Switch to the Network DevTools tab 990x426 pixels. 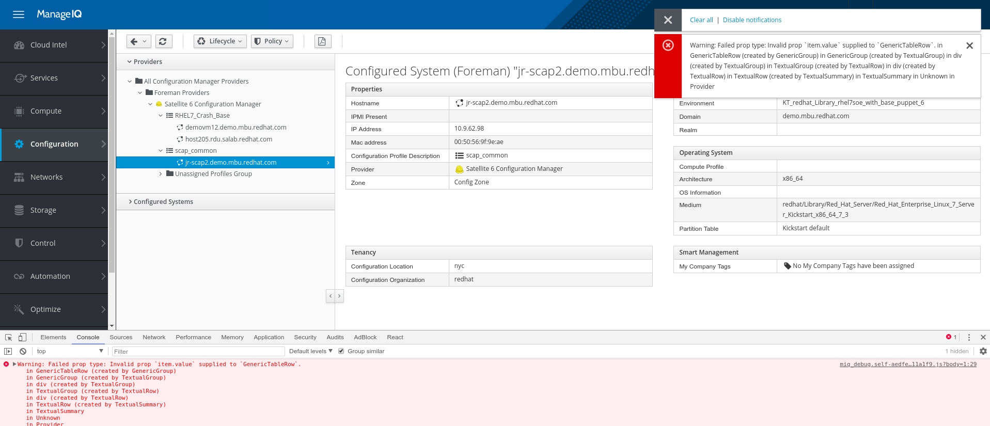(x=154, y=337)
